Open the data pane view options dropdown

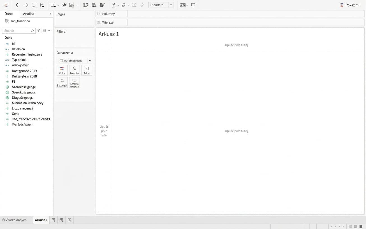coord(49,31)
